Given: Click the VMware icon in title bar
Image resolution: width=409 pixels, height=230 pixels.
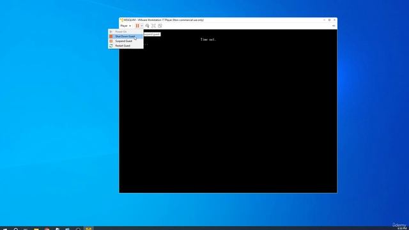Looking at the screenshot, I should [121, 20].
